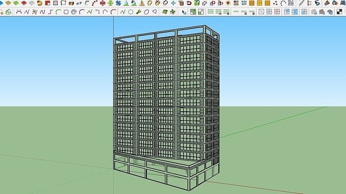This screenshot has height=194, width=346.
Task: Select the red arc curve tool
Action: [x=113, y=12]
